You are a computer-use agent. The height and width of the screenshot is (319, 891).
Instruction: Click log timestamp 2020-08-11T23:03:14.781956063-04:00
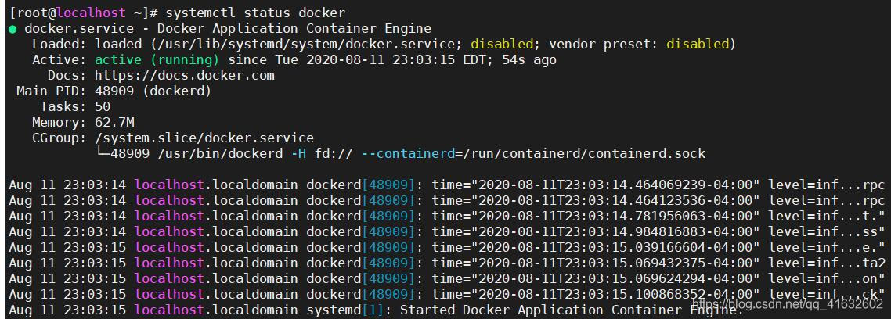pos(615,217)
